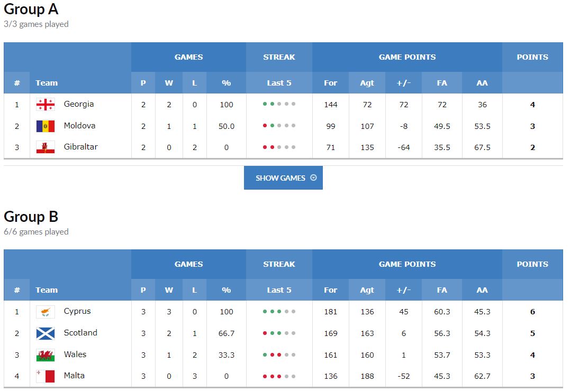Open the Georgia team link
The image size is (570, 392).
(x=78, y=104)
